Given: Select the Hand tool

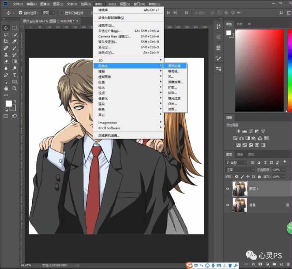Looking at the screenshot, I should 6,88.
